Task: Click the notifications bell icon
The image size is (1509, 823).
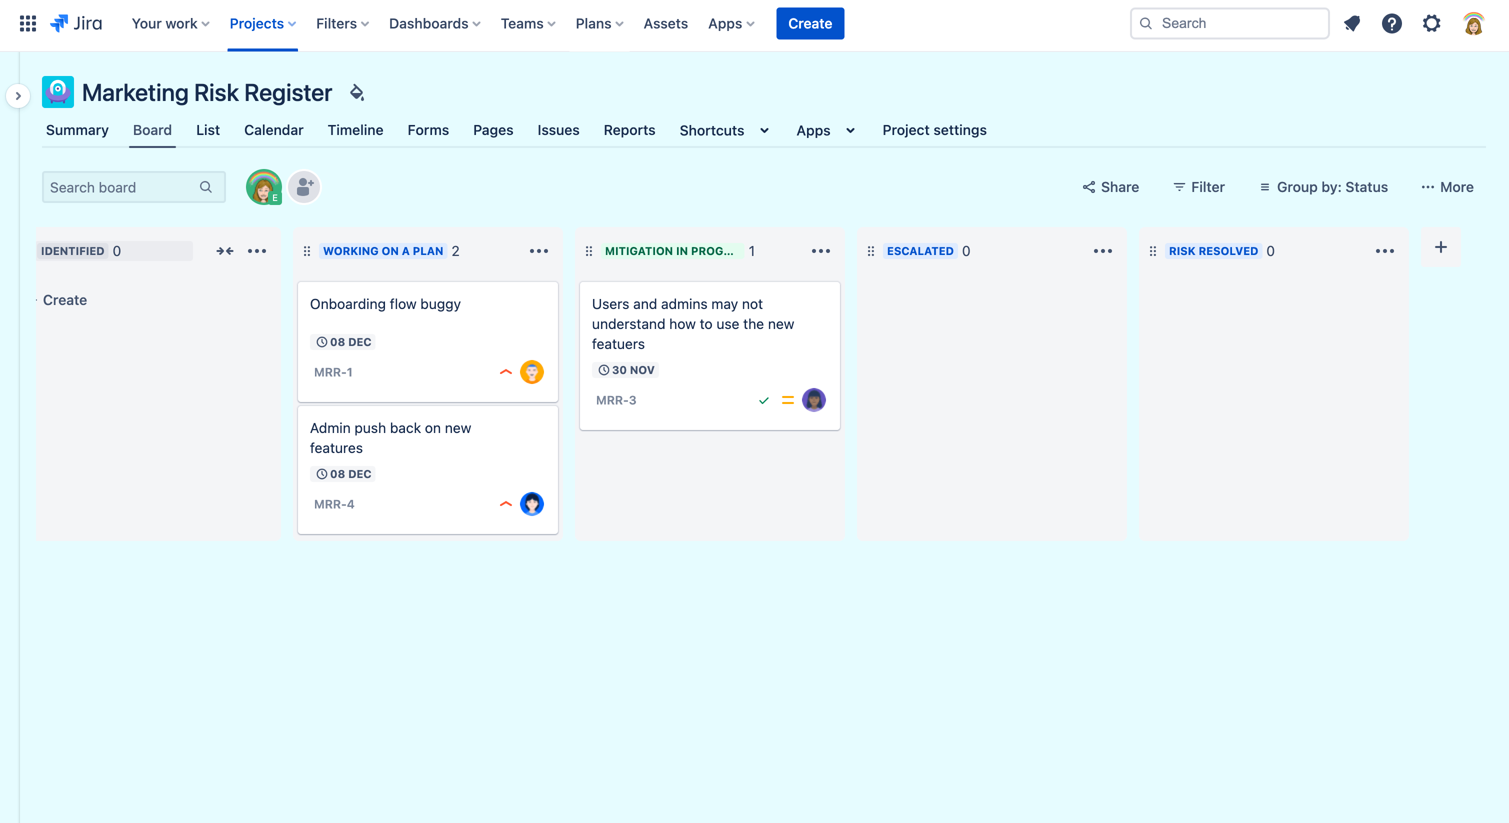Action: 1352,23
